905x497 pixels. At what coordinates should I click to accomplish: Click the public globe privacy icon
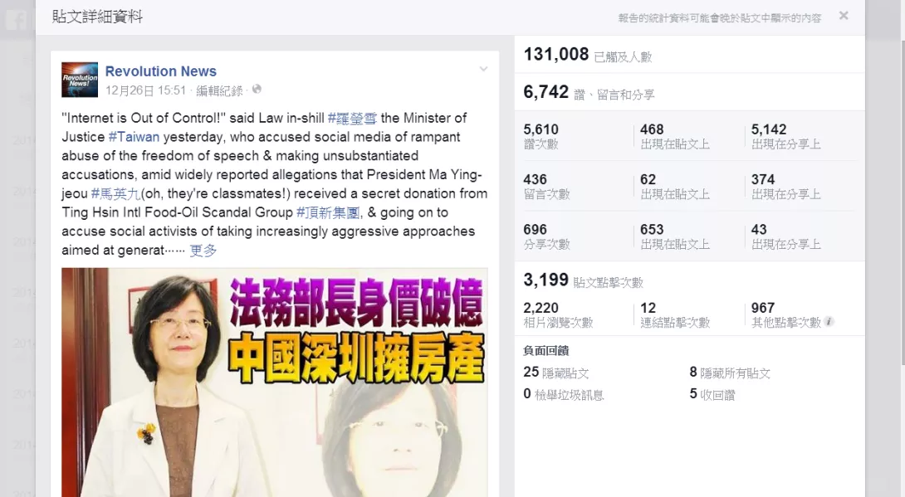point(257,90)
